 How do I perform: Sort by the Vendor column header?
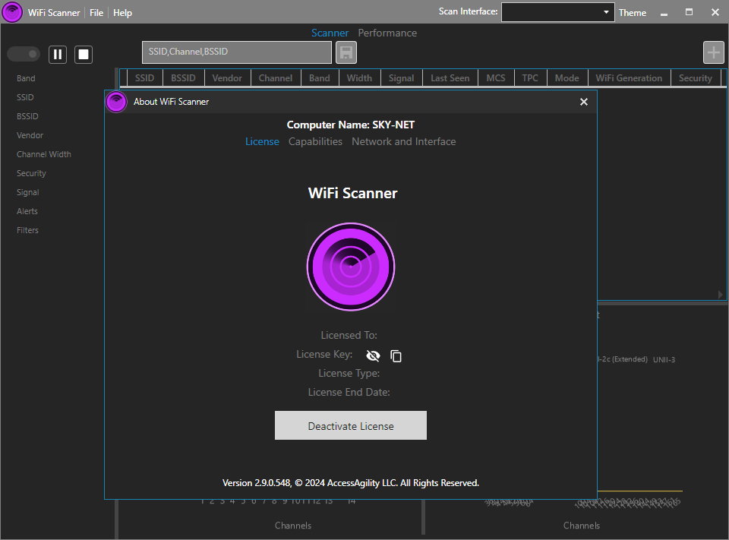click(x=227, y=78)
